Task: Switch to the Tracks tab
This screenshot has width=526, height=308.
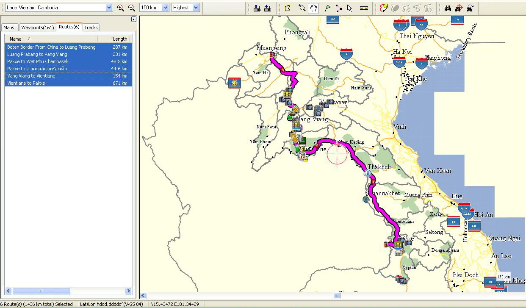Action: tap(91, 28)
